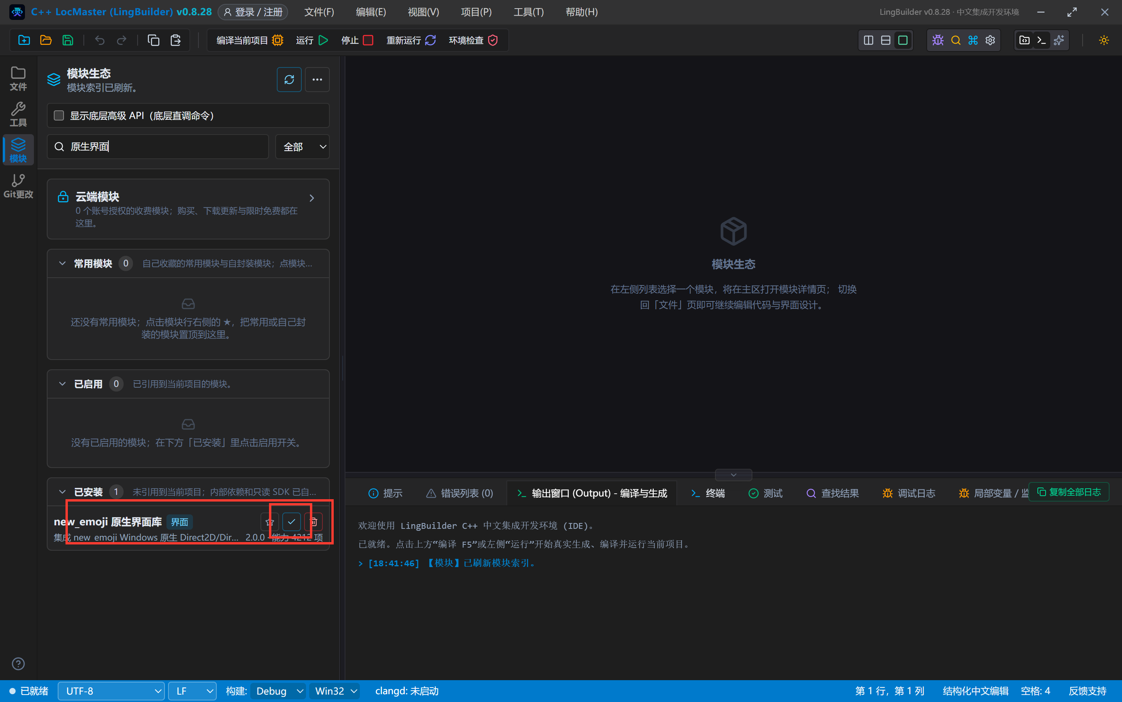Screen dimensions: 1122x702
Task: Toggle enable switch for new_emoji 原生界面库
Action: click(291, 522)
